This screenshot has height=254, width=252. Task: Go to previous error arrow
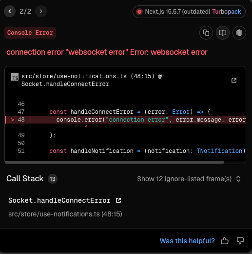[x=10, y=11]
